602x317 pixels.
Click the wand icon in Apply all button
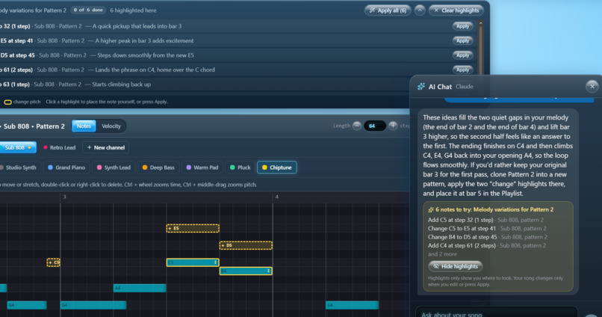(372, 10)
